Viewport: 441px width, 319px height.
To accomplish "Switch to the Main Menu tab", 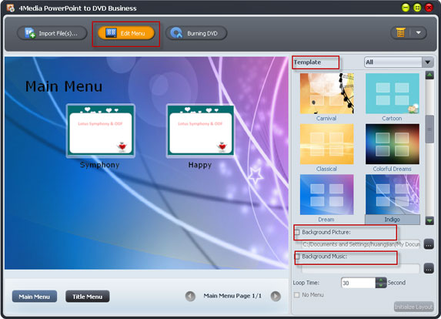I will pos(35,297).
